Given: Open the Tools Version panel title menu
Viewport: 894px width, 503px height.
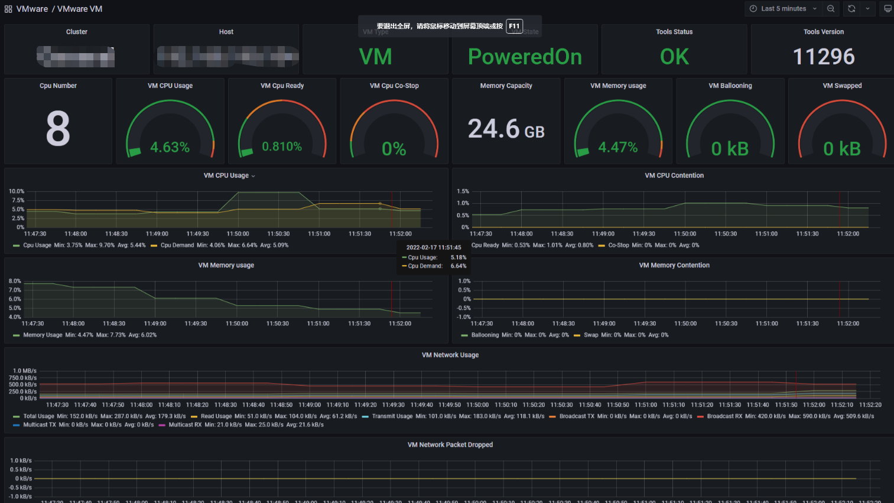Looking at the screenshot, I should coord(824,32).
